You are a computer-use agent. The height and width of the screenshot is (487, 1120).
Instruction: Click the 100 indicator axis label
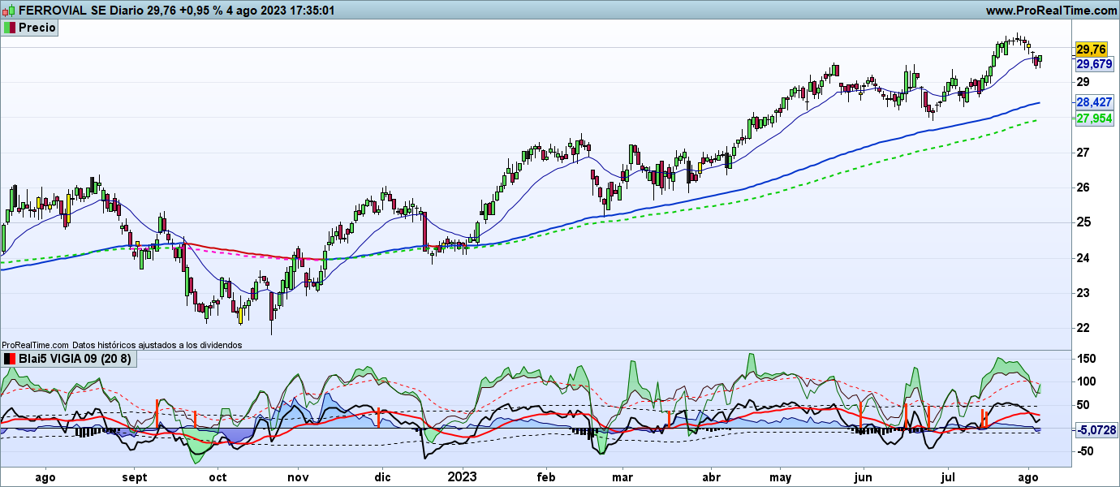(x=1086, y=381)
